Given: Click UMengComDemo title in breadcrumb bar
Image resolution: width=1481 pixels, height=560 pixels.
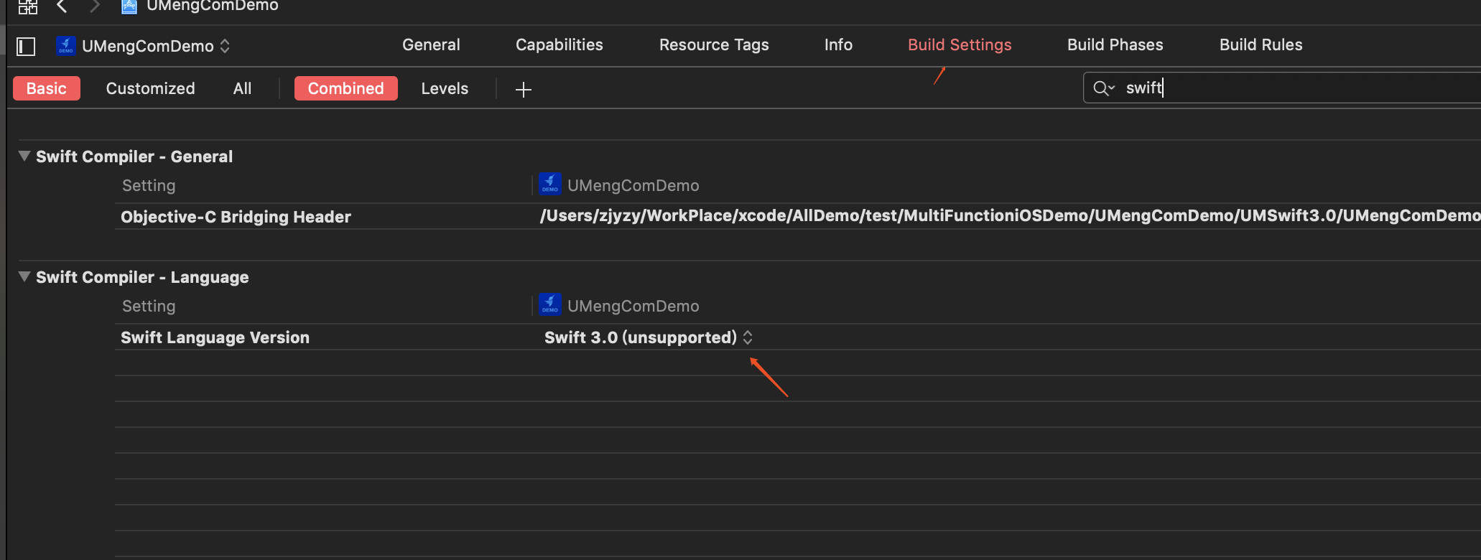Looking at the screenshot, I should (x=212, y=6).
